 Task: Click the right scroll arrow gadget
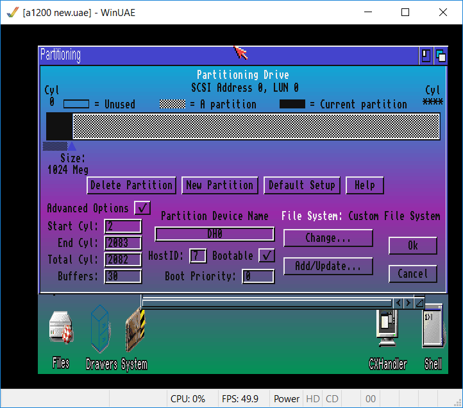point(408,303)
